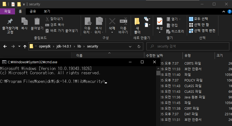Select the row modified 오전 11:45

(x=196, y=103)
